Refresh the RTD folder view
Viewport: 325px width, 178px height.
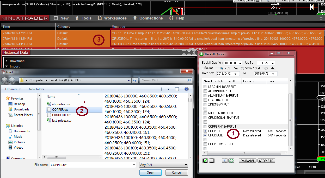135,80
